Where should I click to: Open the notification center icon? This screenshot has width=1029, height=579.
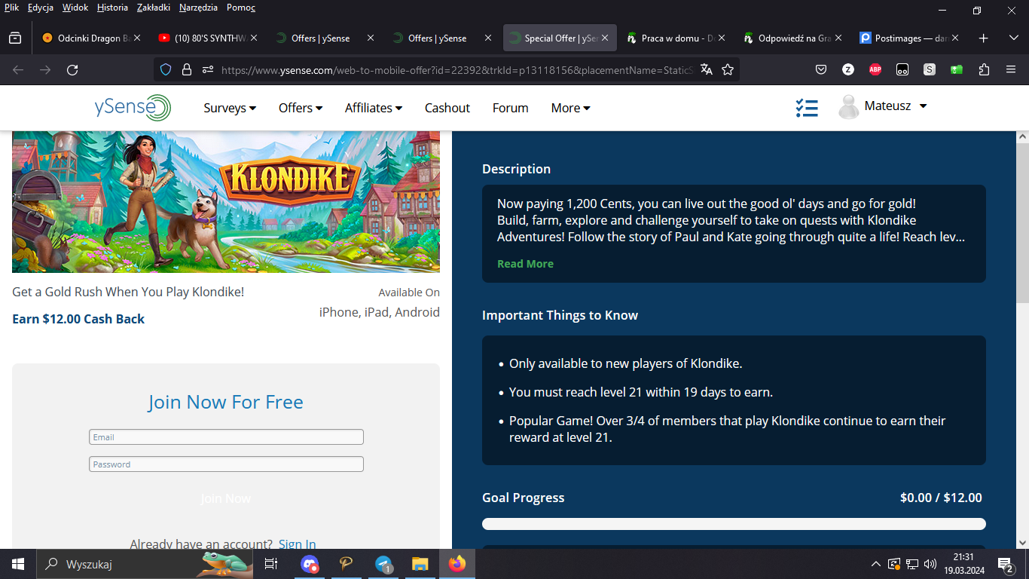pos(1005,564)
